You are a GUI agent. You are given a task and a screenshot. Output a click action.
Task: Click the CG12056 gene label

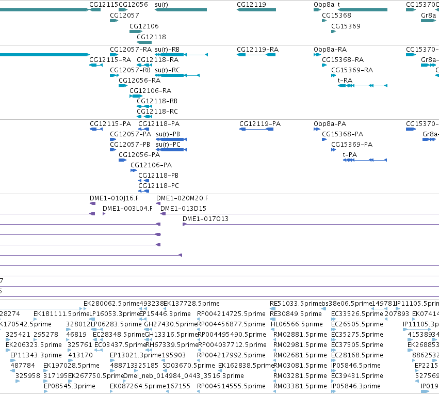133,5
